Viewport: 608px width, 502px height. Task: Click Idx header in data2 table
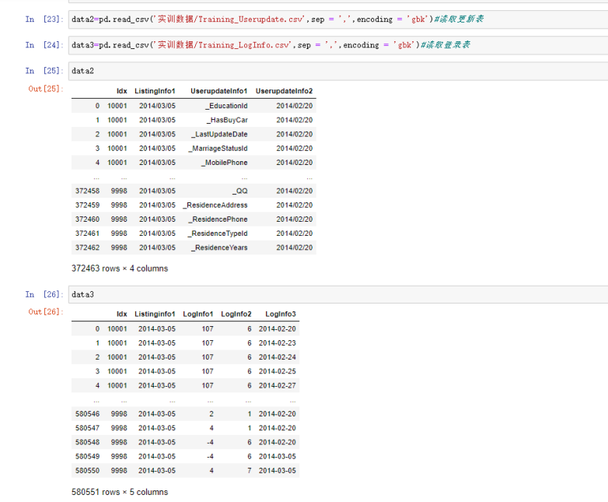[x=122, y=91]
